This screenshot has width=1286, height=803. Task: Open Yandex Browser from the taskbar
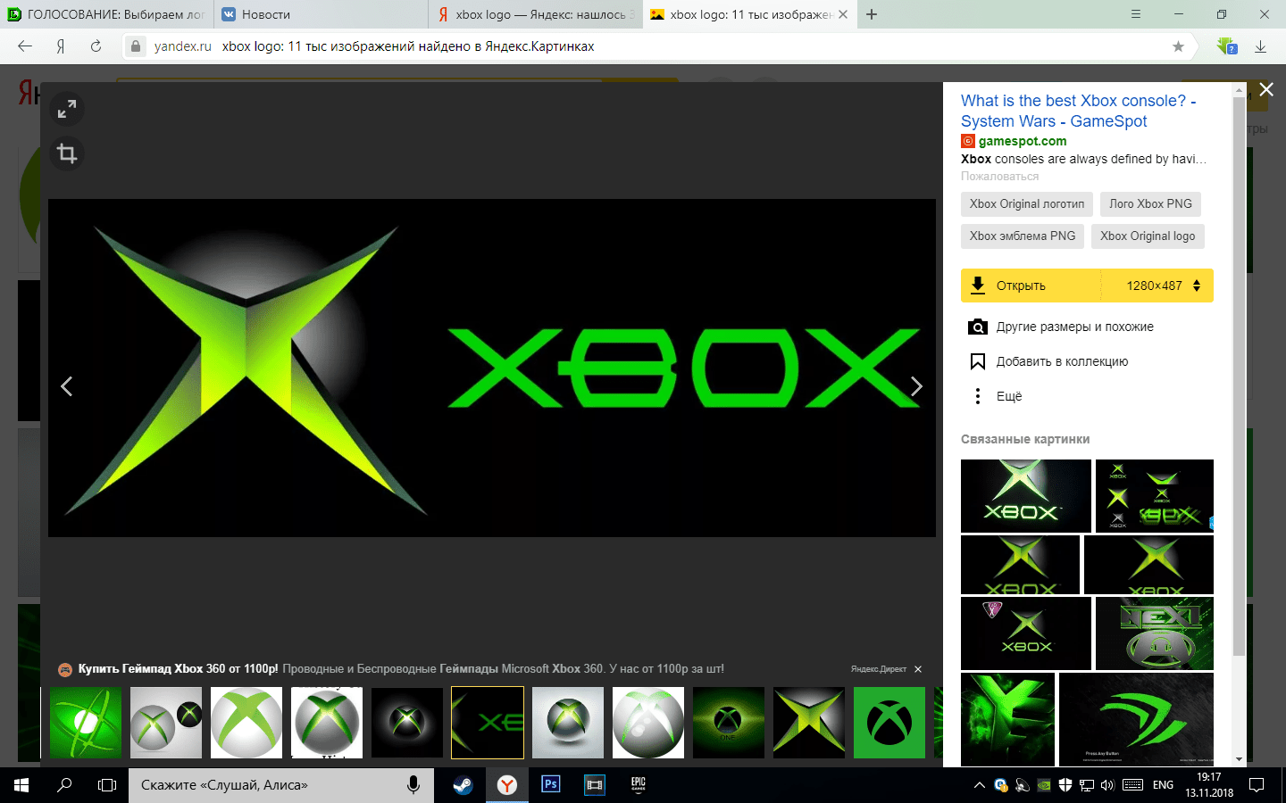[x=507, y=785]
